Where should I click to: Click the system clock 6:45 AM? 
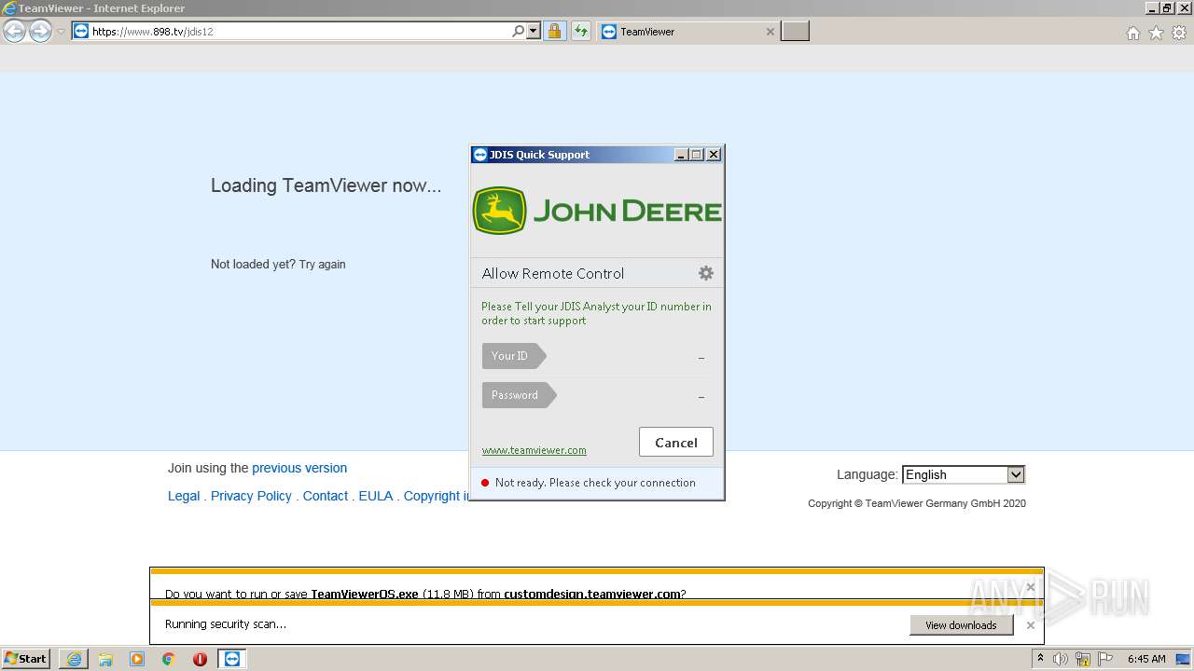click(1146, 659)
